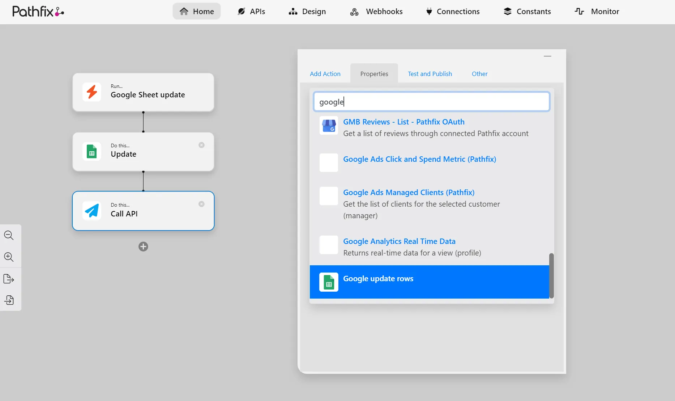Minimize the properties panel
Image resolution: width=675 pixels, height=401 pixels.
[547, 56]
